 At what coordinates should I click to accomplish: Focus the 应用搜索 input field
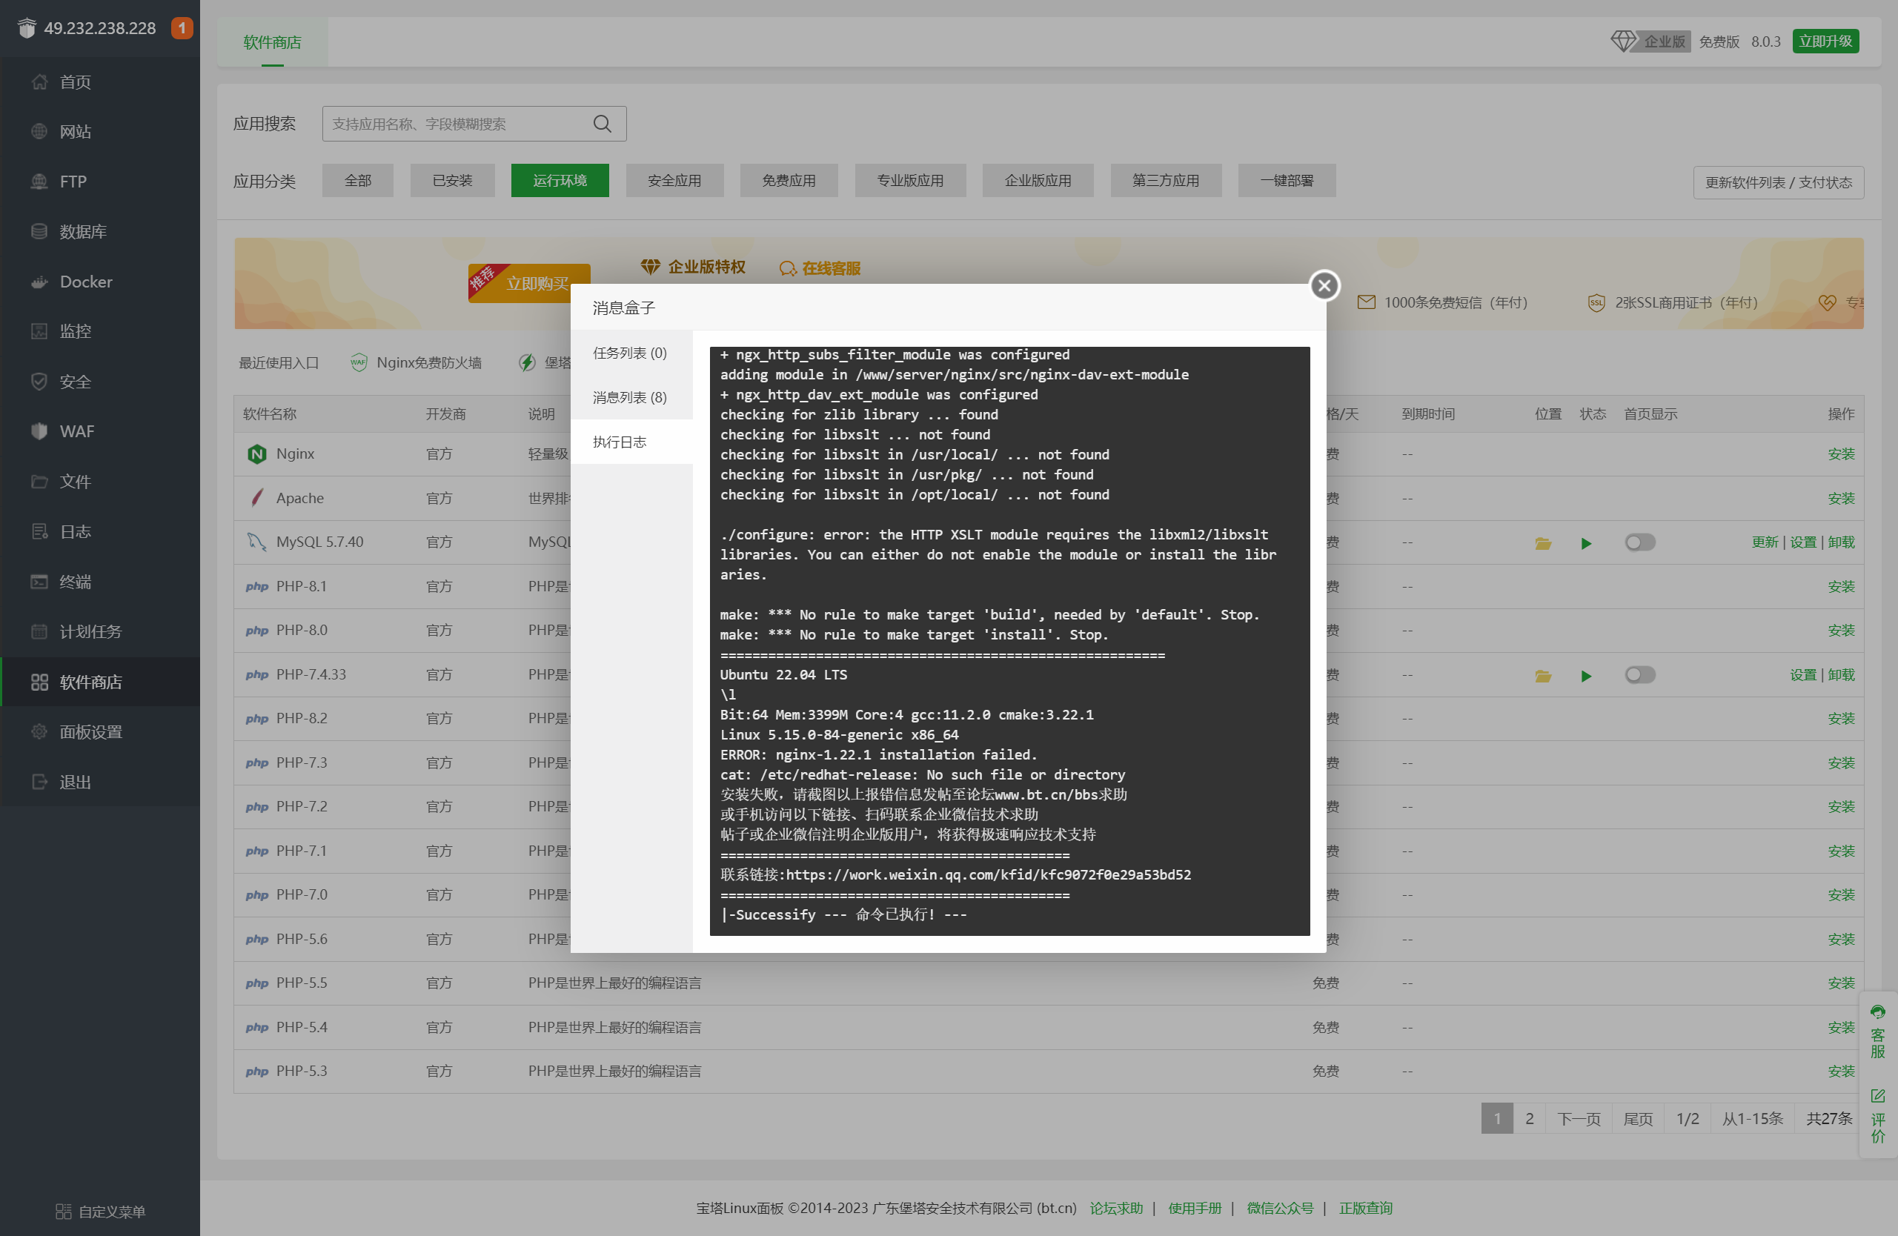pos(474,124)
